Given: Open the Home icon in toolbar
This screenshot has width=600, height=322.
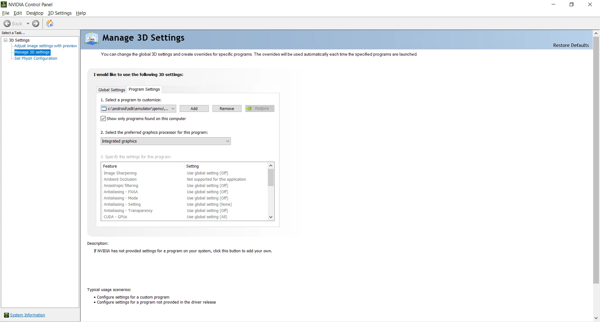Looking at the screenshot, I should 50,23.
